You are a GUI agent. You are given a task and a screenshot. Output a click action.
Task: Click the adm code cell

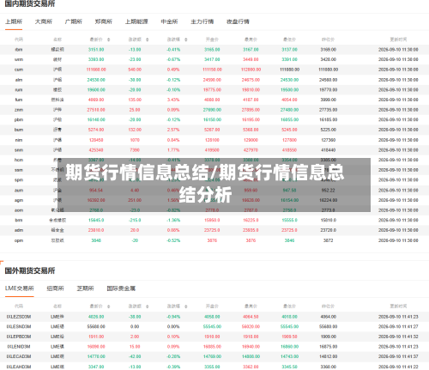19,230
